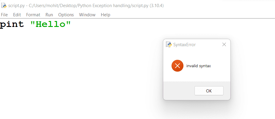Dismiss the error with the OK button
The image size is (275, 119).
209,91
